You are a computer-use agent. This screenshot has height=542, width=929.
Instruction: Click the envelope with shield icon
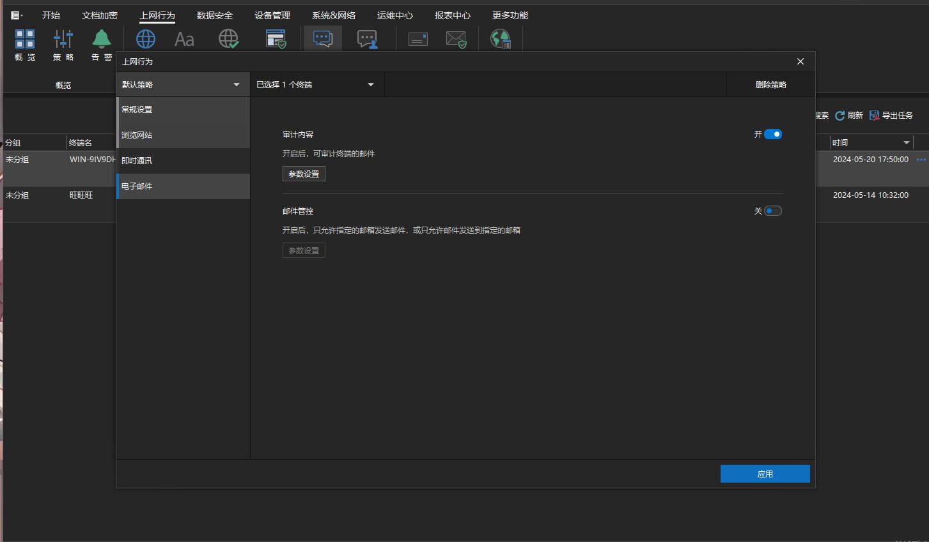pos(457,40)
